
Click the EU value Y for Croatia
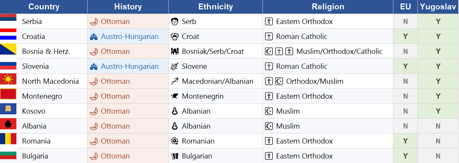coord(405,36)
